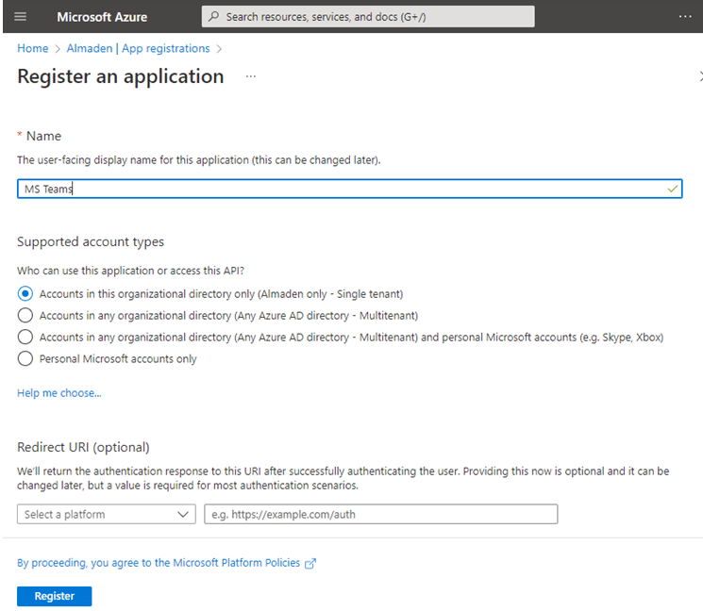Select the Multitenant-only accounts radio option
Screen dimensions: 703x611
(25, 315)
